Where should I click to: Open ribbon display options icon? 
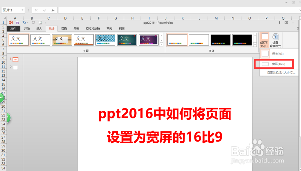(286, 22)
